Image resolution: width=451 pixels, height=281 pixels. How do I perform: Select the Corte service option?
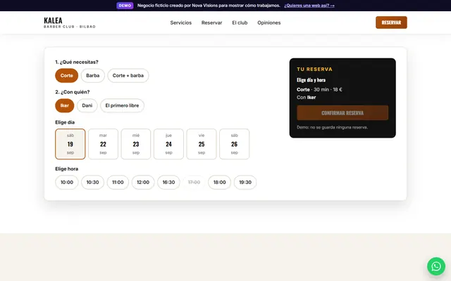pos(66,75)
